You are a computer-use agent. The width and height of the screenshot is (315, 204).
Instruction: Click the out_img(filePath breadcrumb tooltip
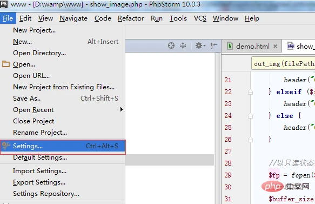coord(283,64)
